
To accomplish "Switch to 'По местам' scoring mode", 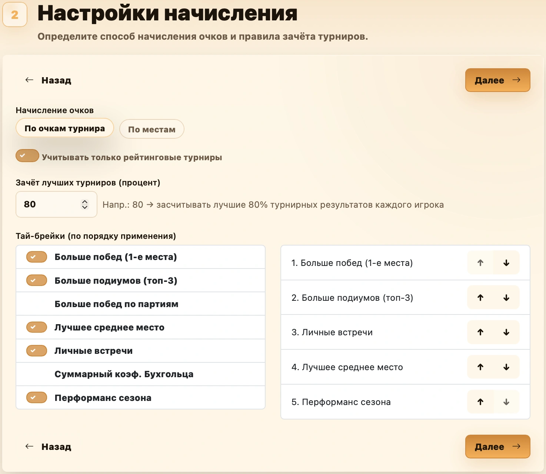I will click(x=152, y=129).
